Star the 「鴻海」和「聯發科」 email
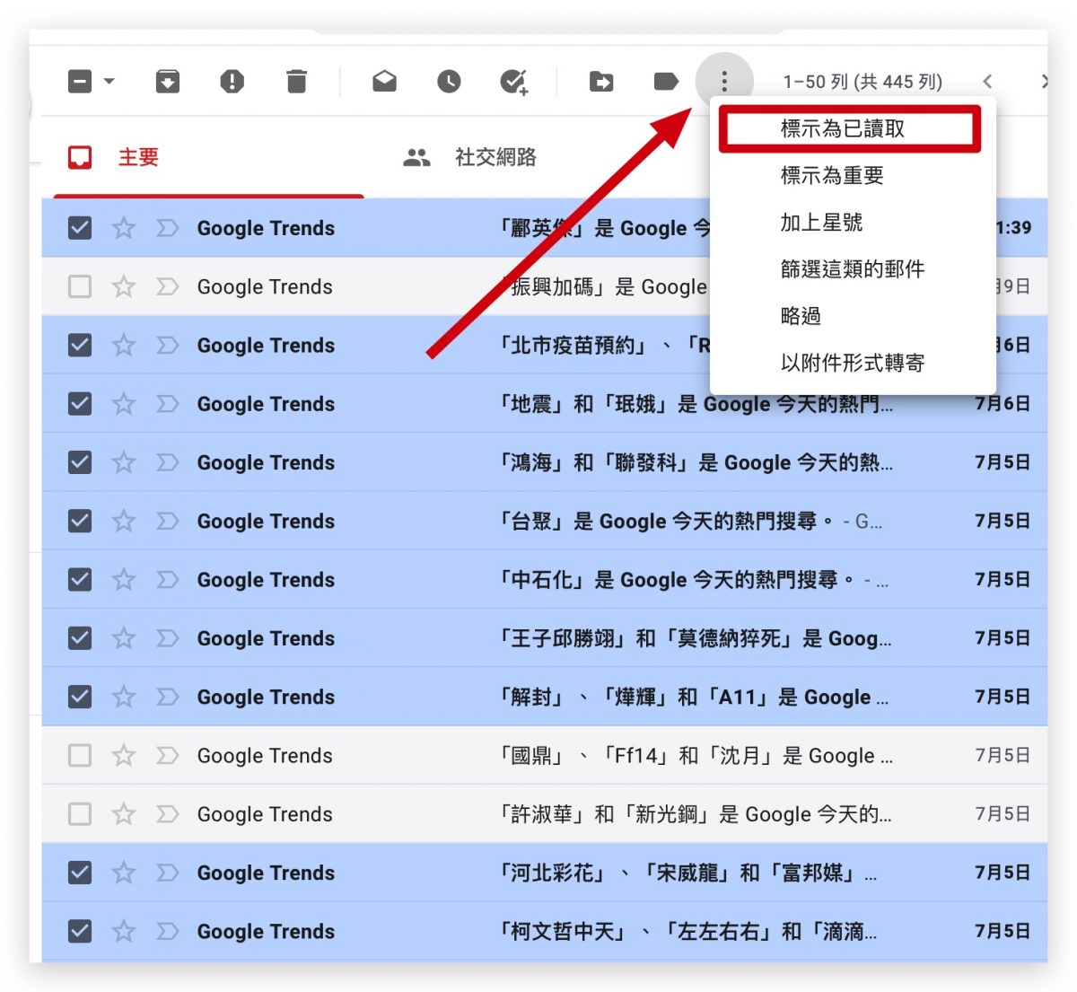The image size is (1077, 992). click(124, 462)
